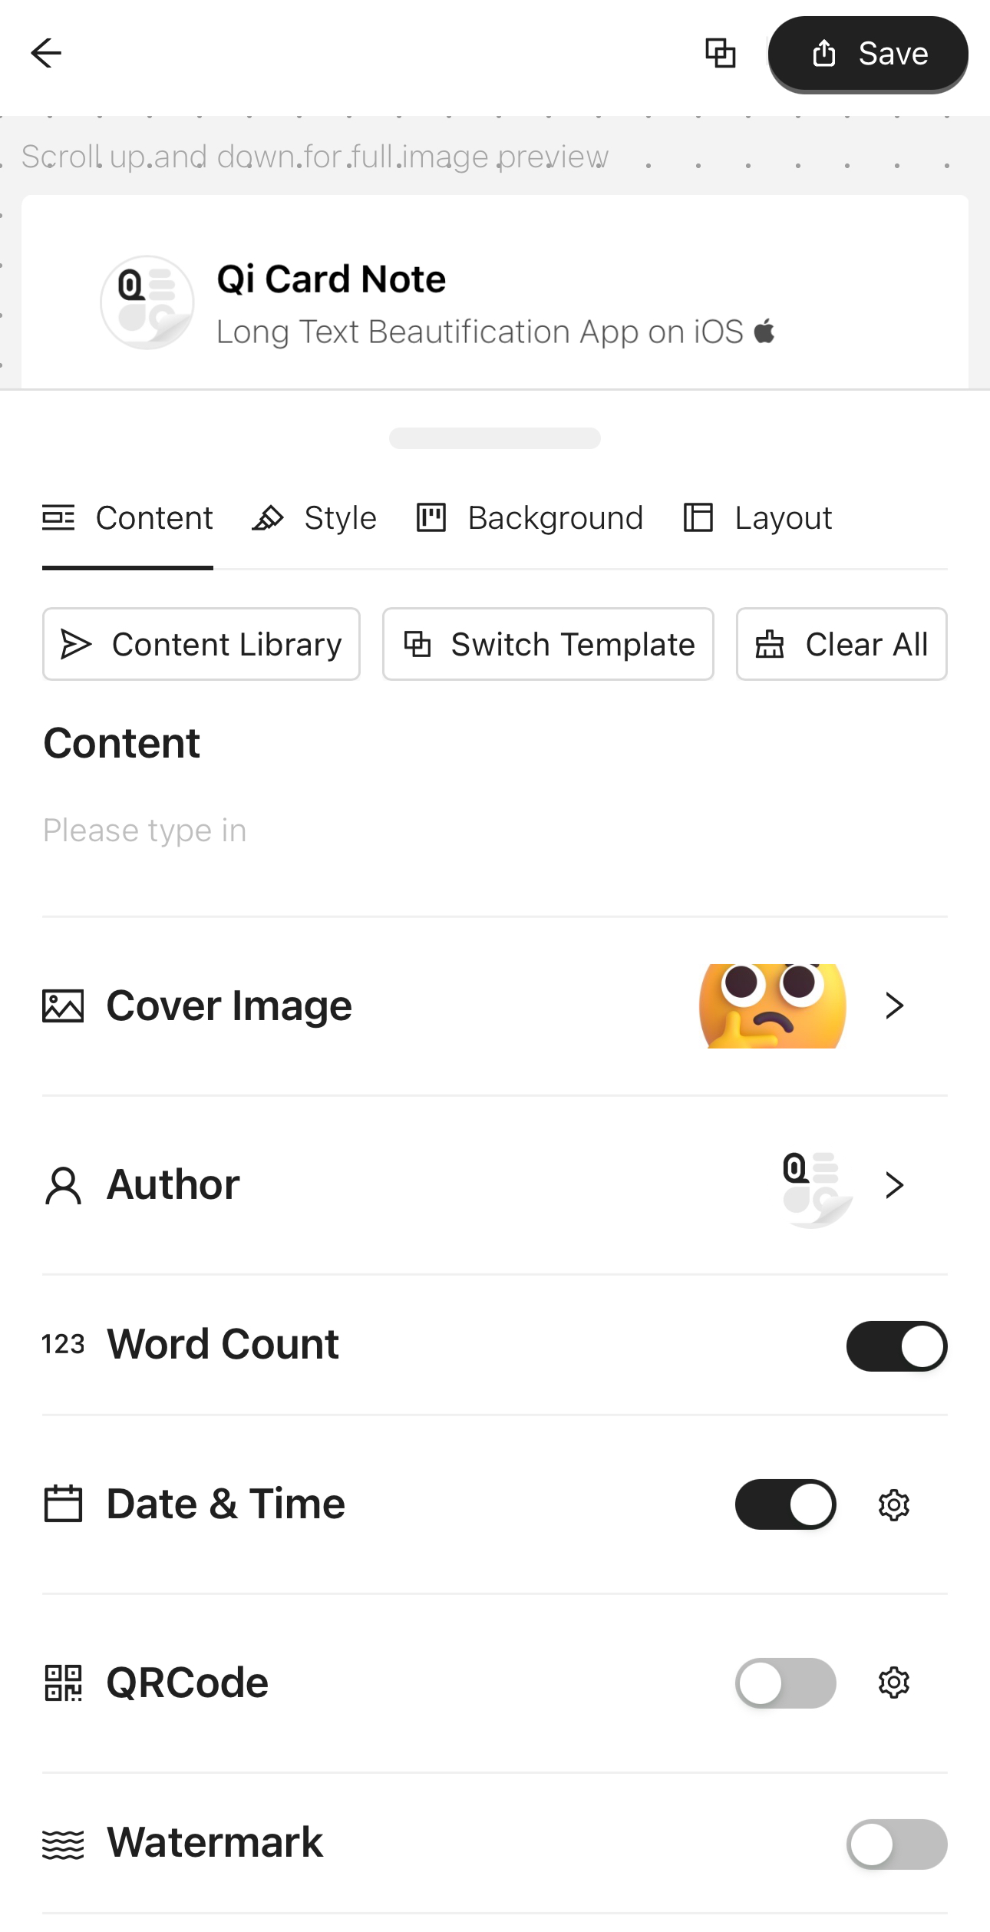Screen dimensions: 990x1932
Task: Open the Background tab
Action: (x=530, y=518)
